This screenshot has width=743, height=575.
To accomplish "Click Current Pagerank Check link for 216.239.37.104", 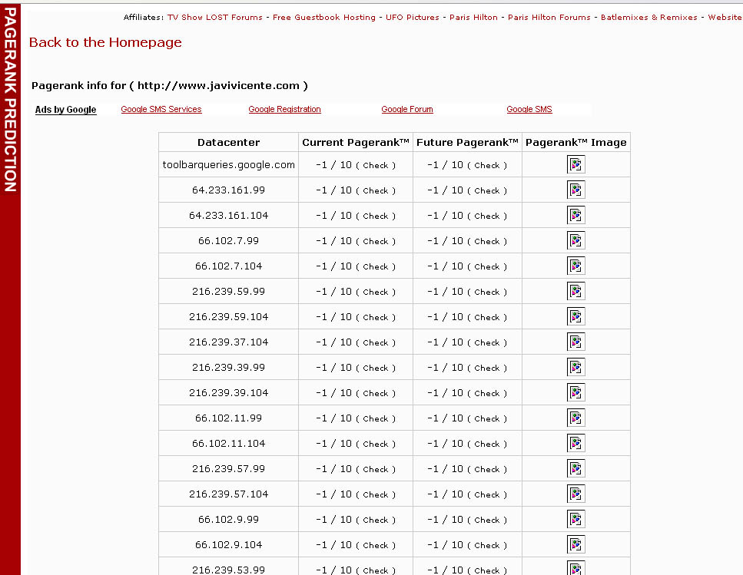I will (375, 342).
